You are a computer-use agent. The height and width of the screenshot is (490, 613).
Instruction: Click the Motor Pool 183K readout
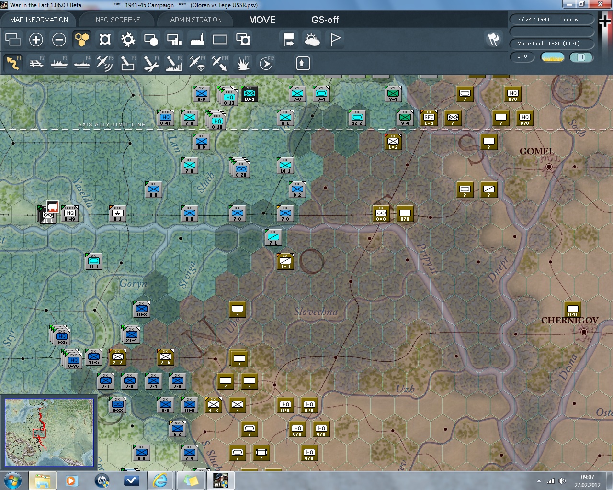(x=552, y=44)
